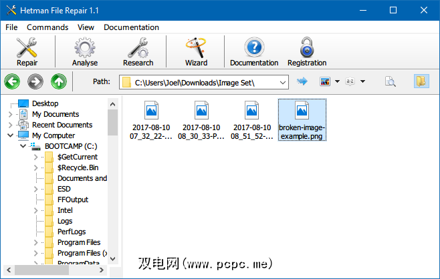Launch the Wizard
Viewport: 440px width, 279px height.
(x=196, y=52)
